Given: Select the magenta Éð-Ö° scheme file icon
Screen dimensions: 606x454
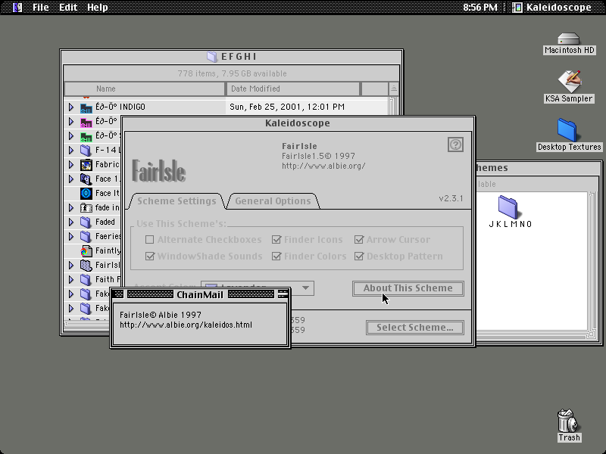Looking at the screenshot, I should tap(86, 122).
